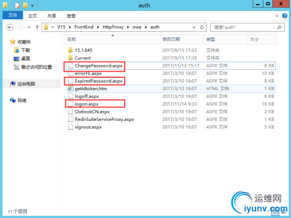Viewport: 291px width, 218px height.
Task: Select 下载 in the navigation pane
Action: point(26,51)
